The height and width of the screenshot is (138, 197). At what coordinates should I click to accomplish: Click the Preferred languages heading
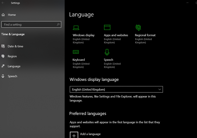coord(88,113)
